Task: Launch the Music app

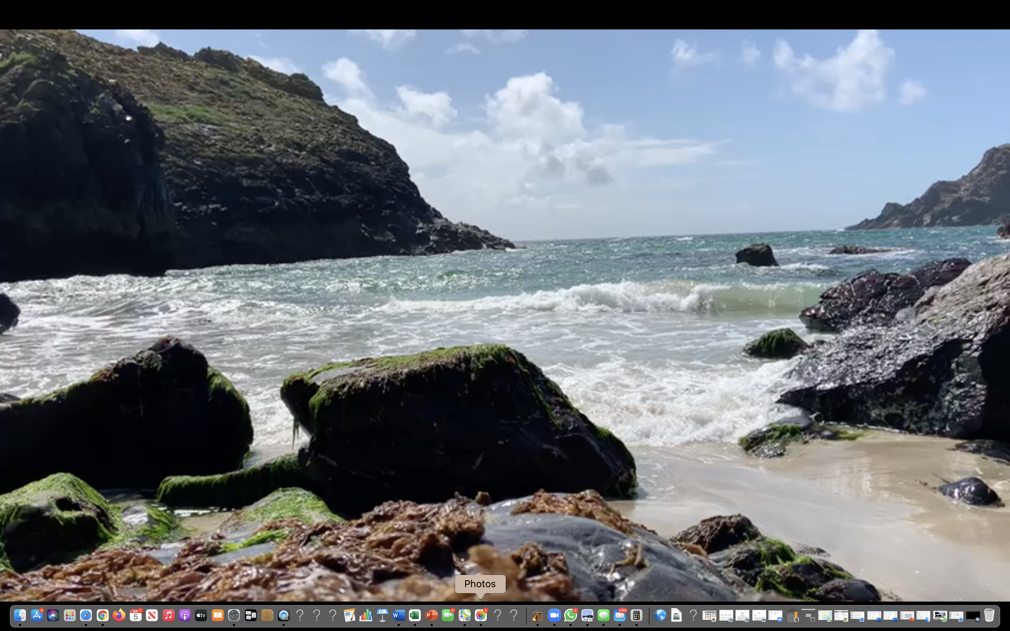Action: pos(168,615)
